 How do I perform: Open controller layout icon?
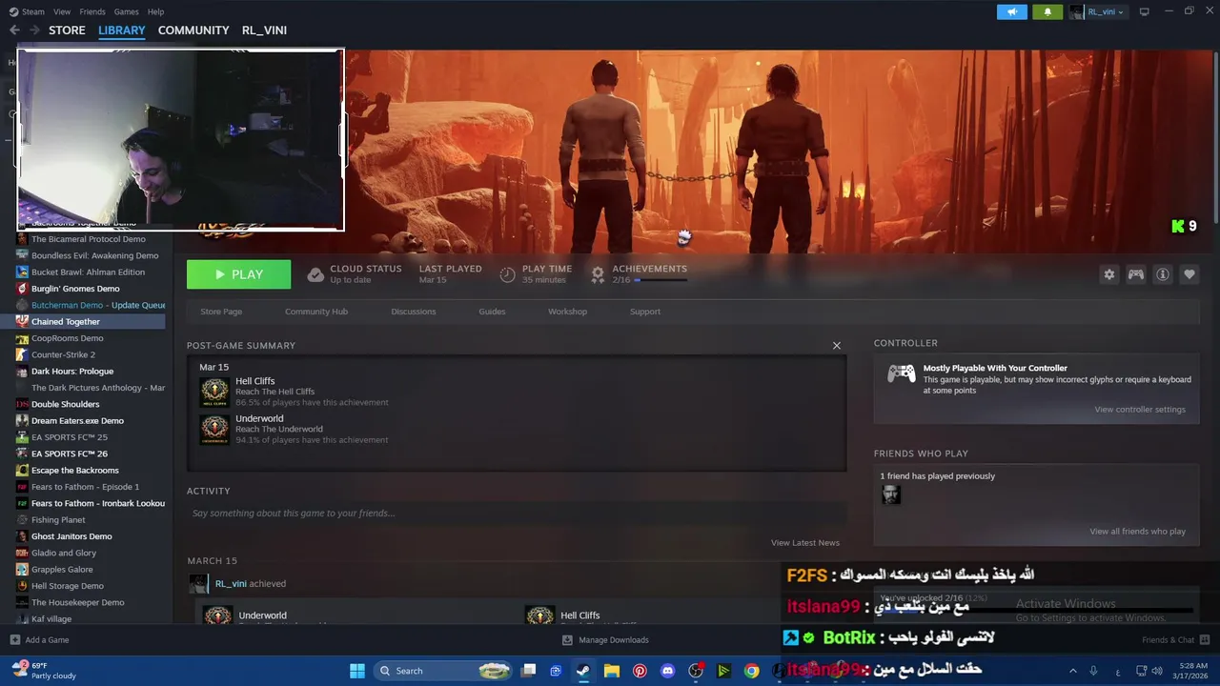pyautogui.click(x=1135, y=274)
